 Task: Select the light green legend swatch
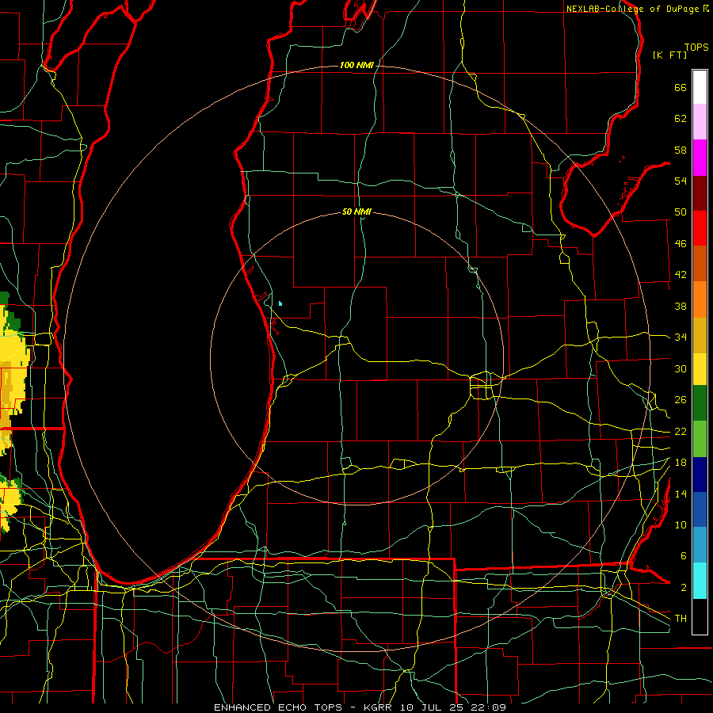[x=700, y=439]
